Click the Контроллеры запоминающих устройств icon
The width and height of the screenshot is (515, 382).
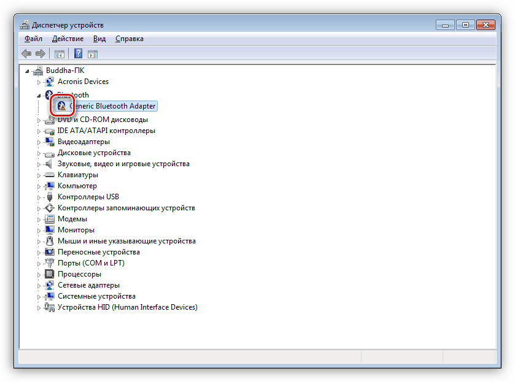50,208
